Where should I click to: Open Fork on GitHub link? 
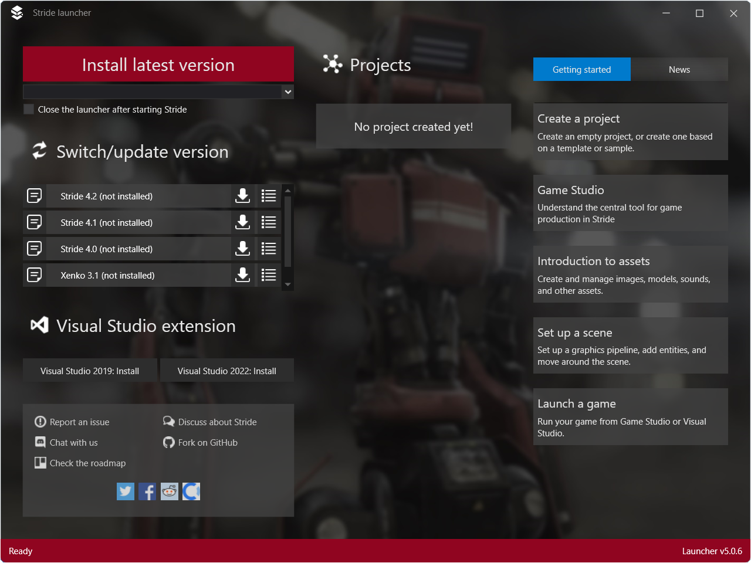[x=201, y=442]
